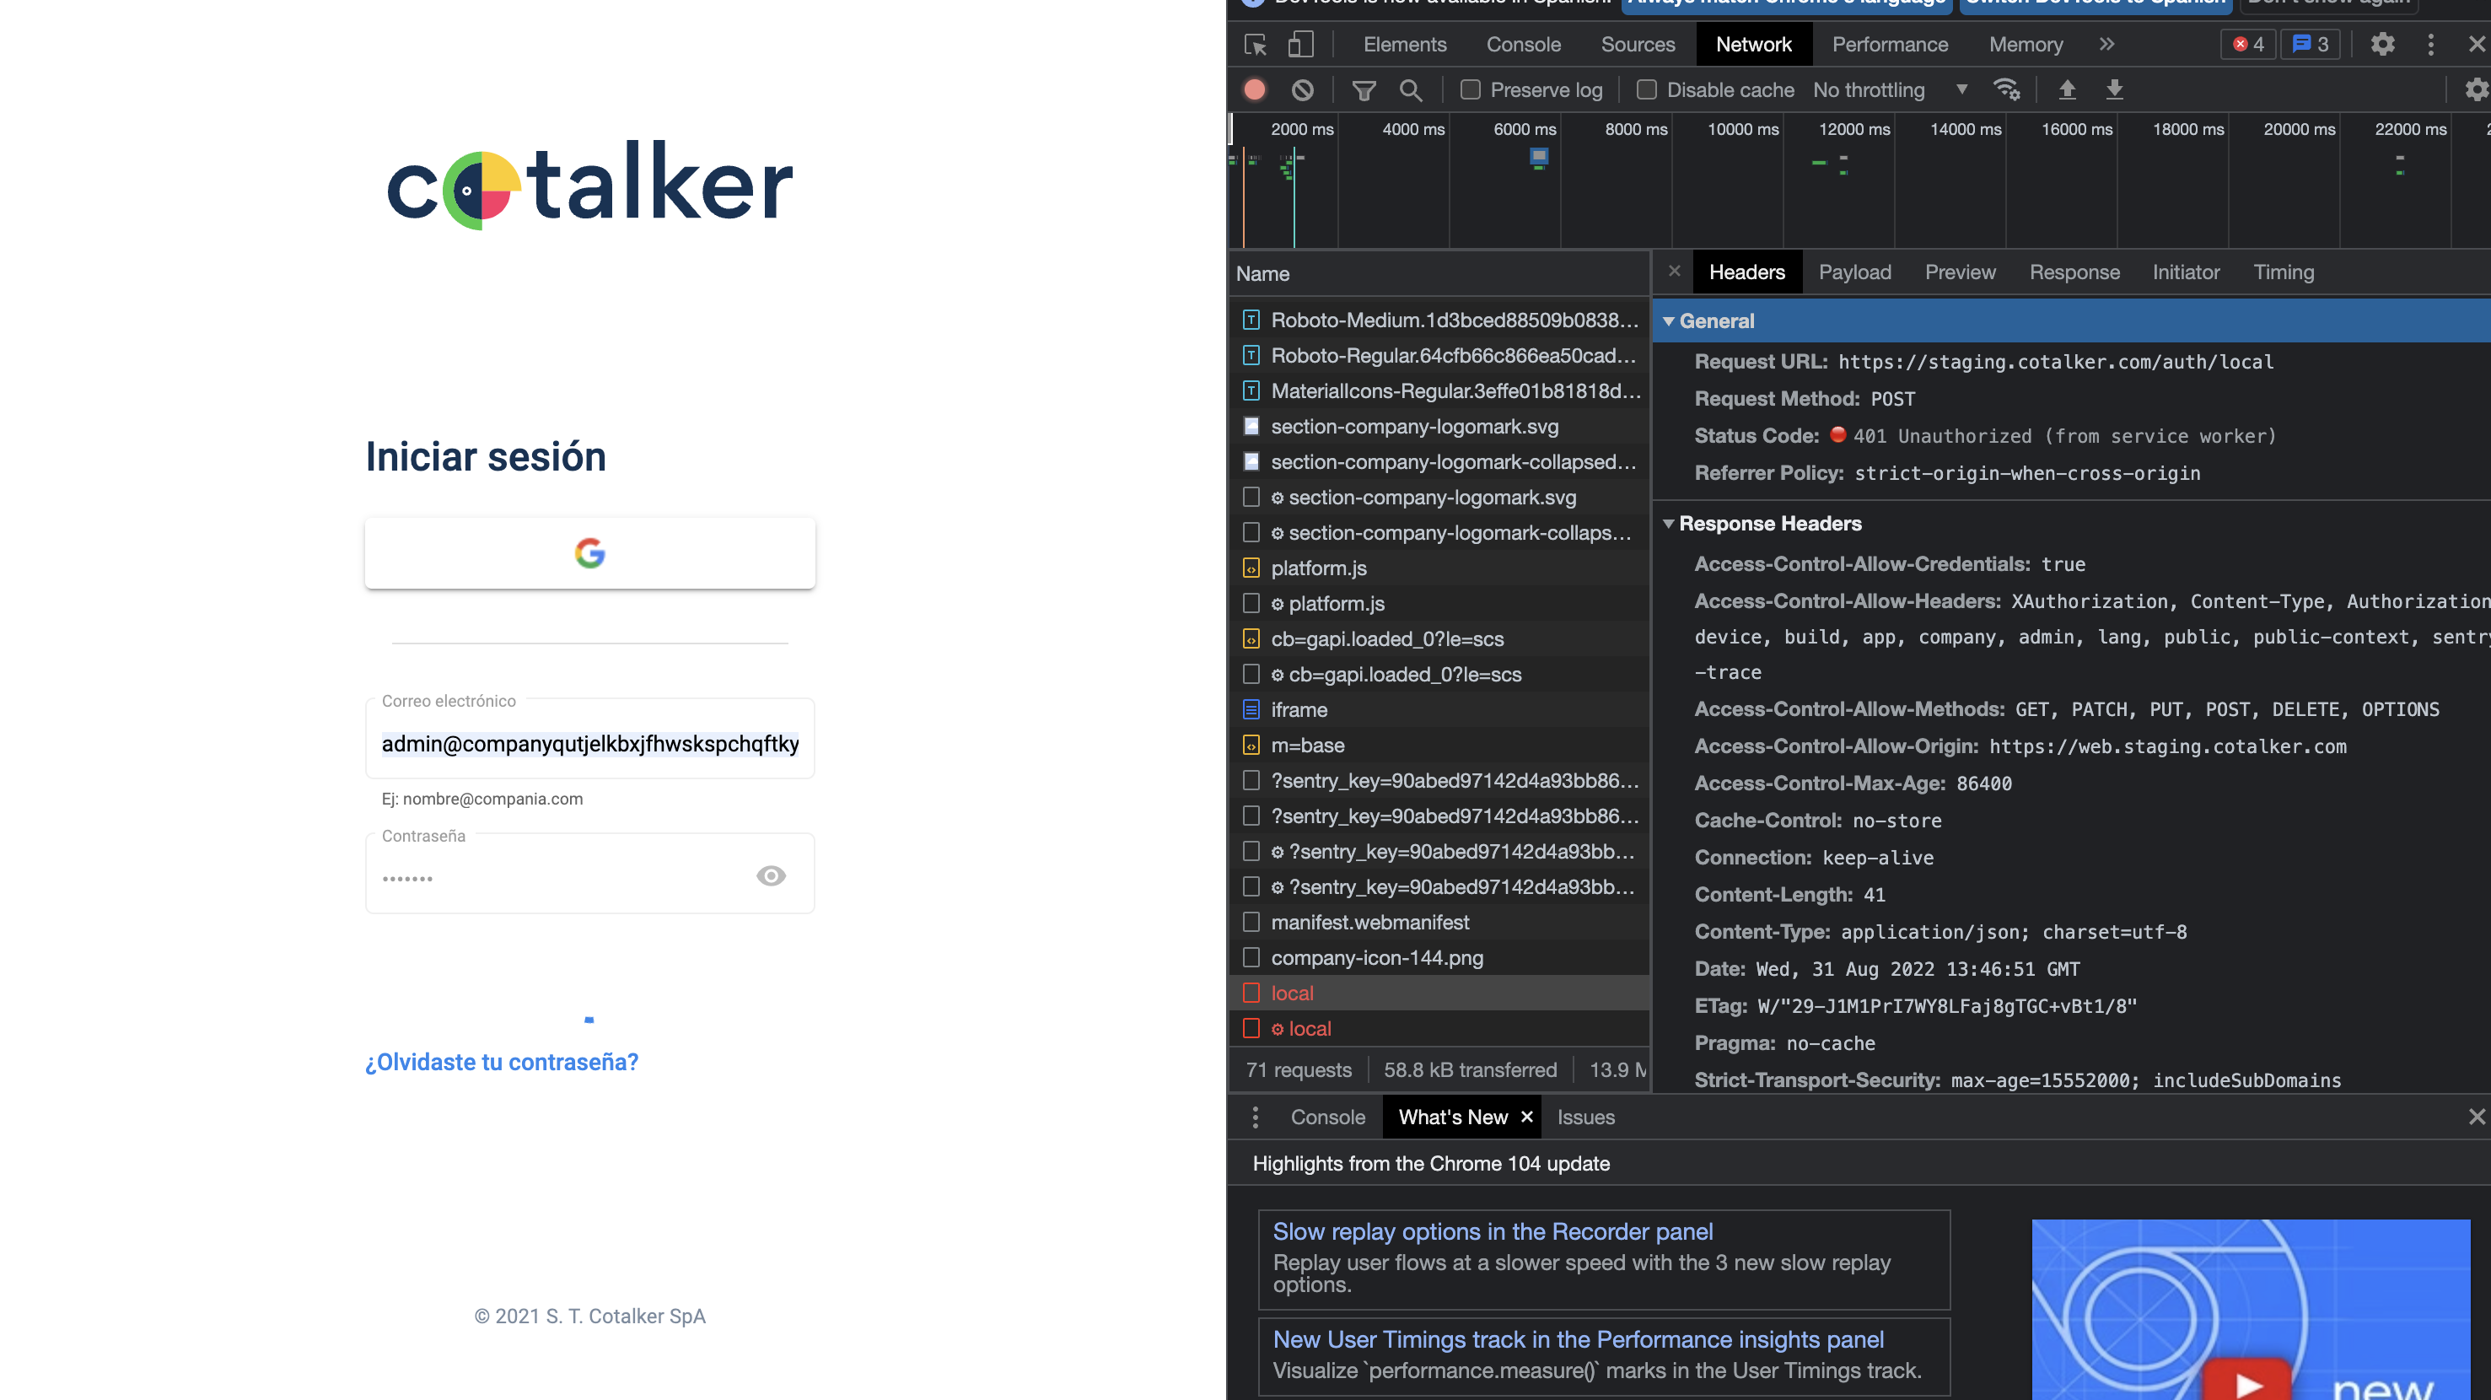The image size is (2491, 1400).
Task: Click the export HAR download icon
Action: coord(2115,90)
